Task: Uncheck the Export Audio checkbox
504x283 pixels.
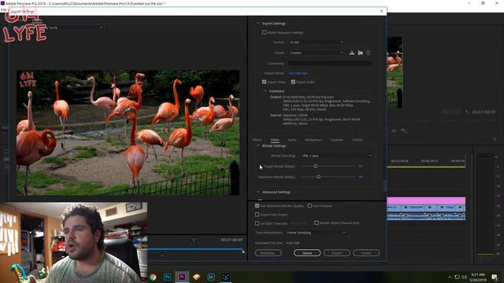Action: (293, 82)
